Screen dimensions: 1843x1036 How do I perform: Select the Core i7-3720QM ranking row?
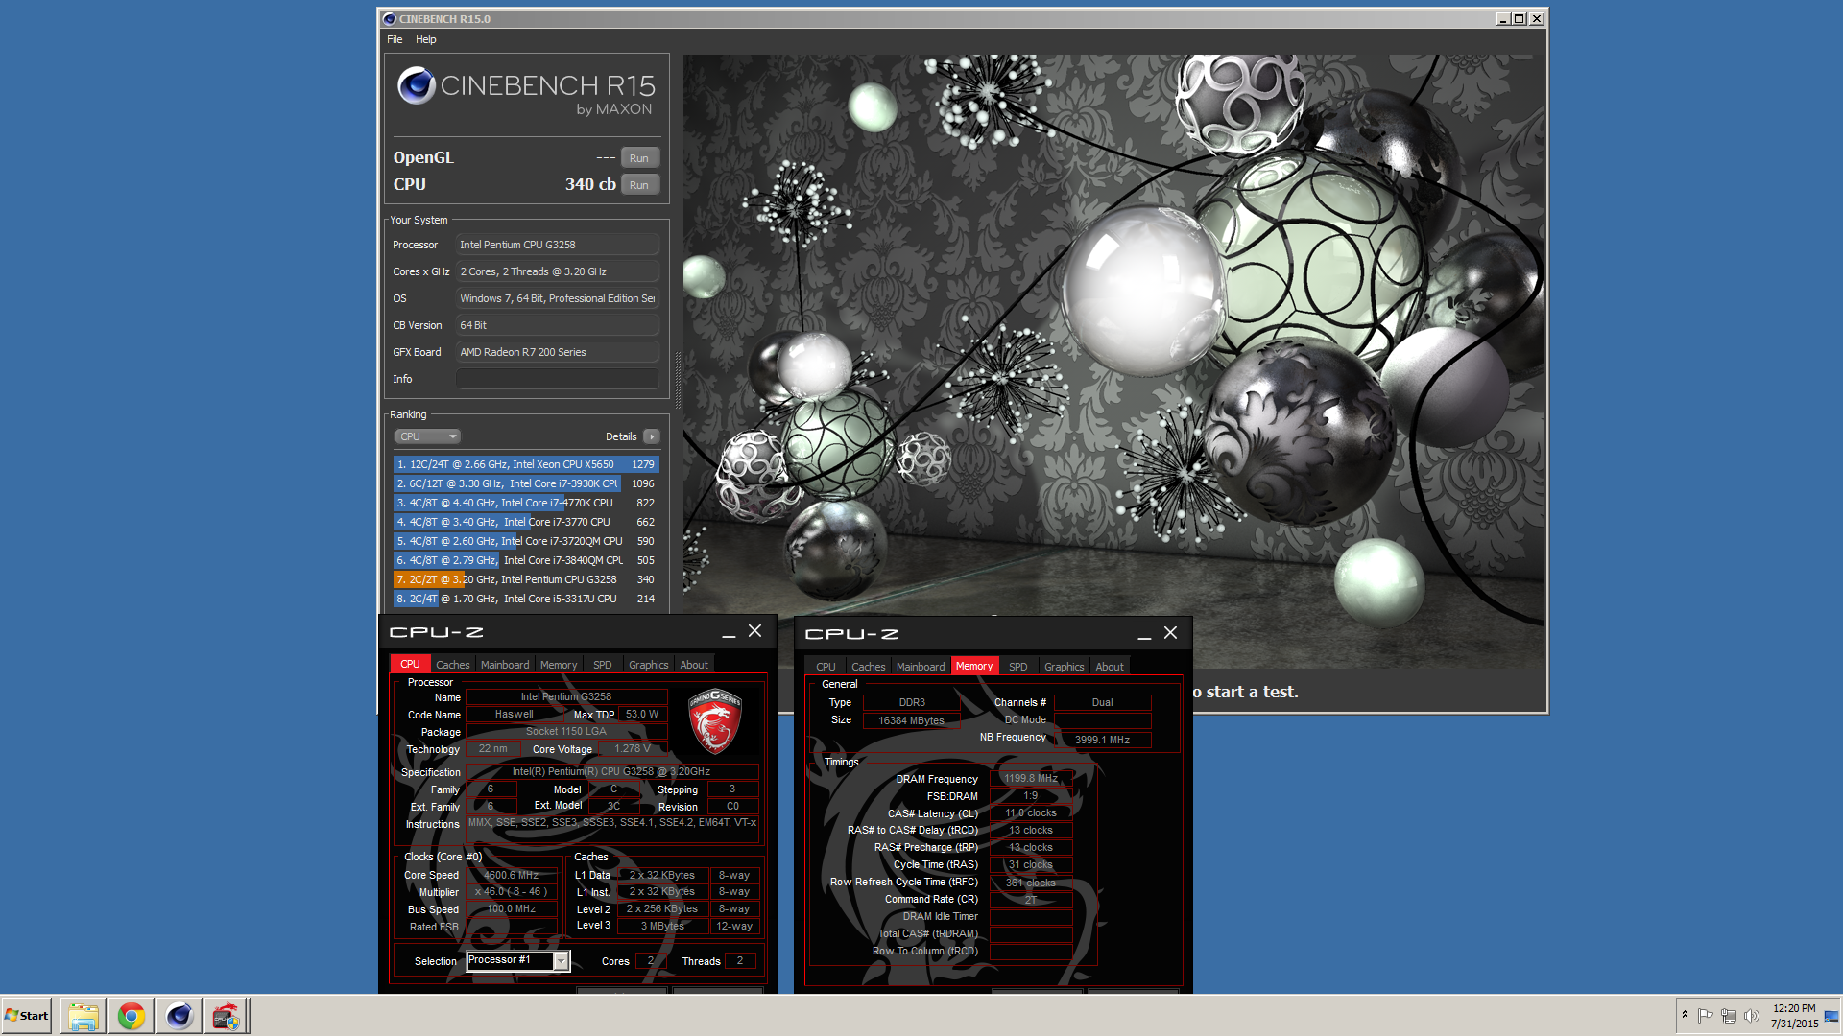(525, 541)
